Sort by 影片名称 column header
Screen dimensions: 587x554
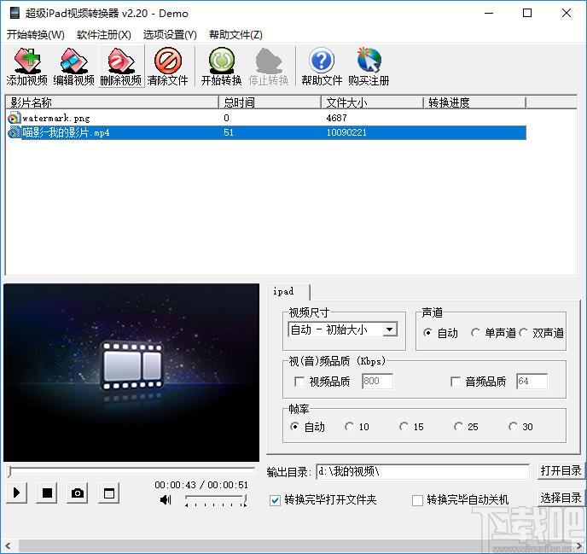(112, 102)
